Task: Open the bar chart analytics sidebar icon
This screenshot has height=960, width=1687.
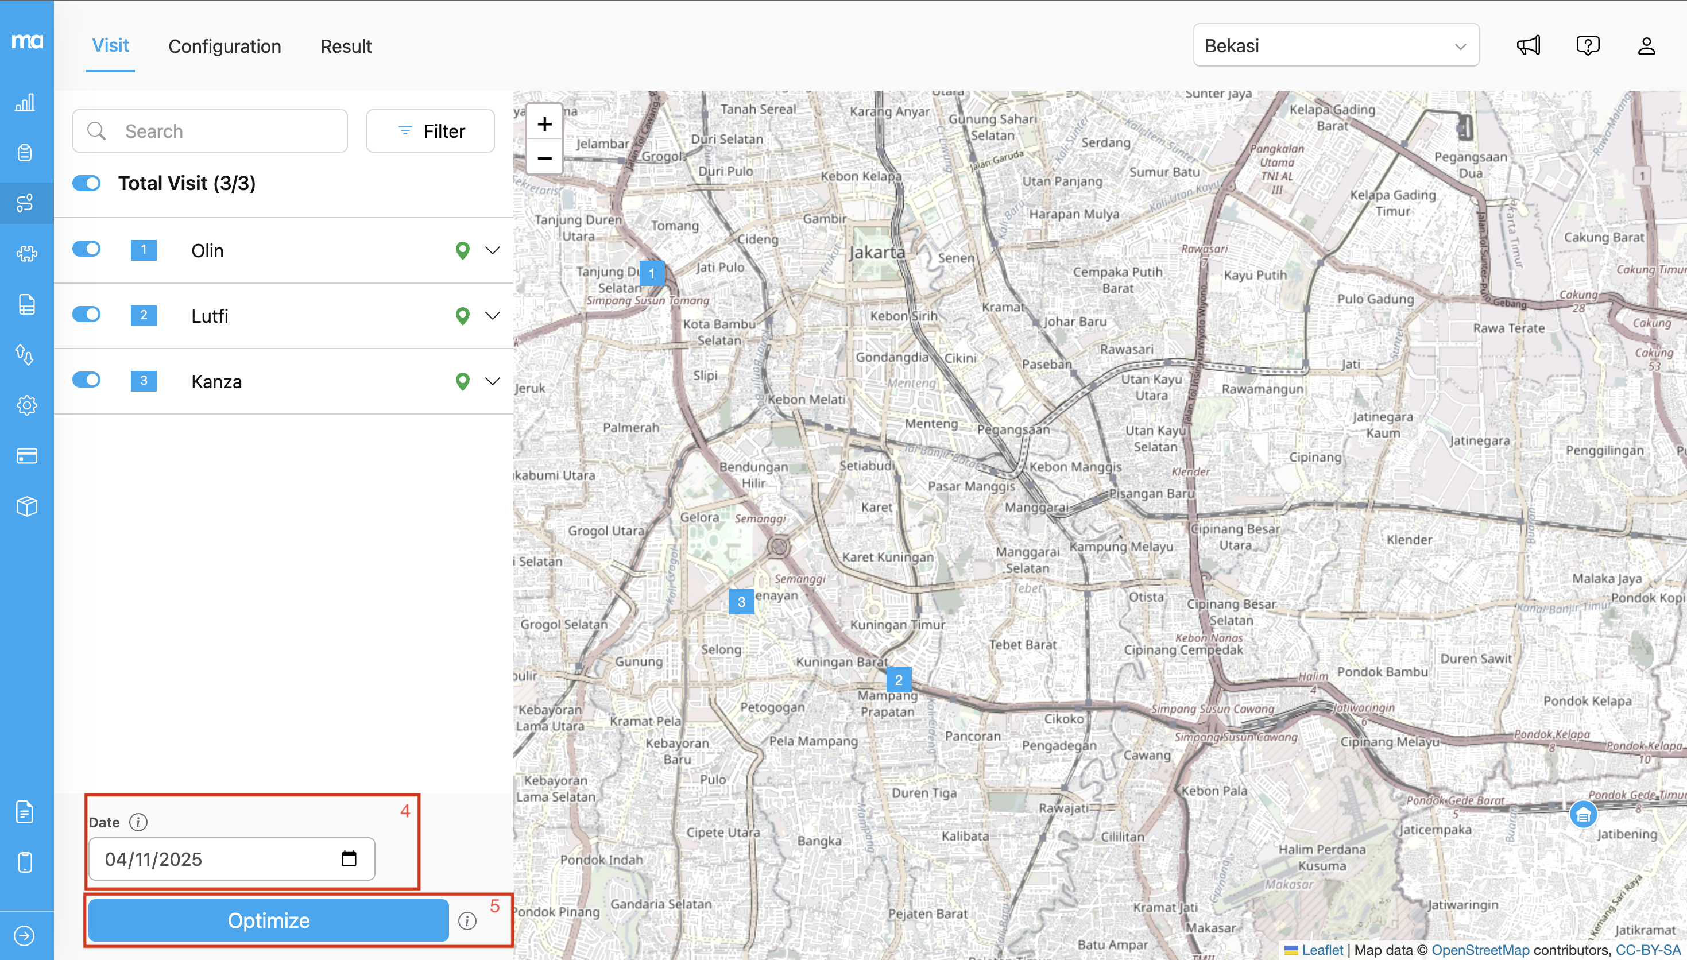Action: (x=26, y=103)
